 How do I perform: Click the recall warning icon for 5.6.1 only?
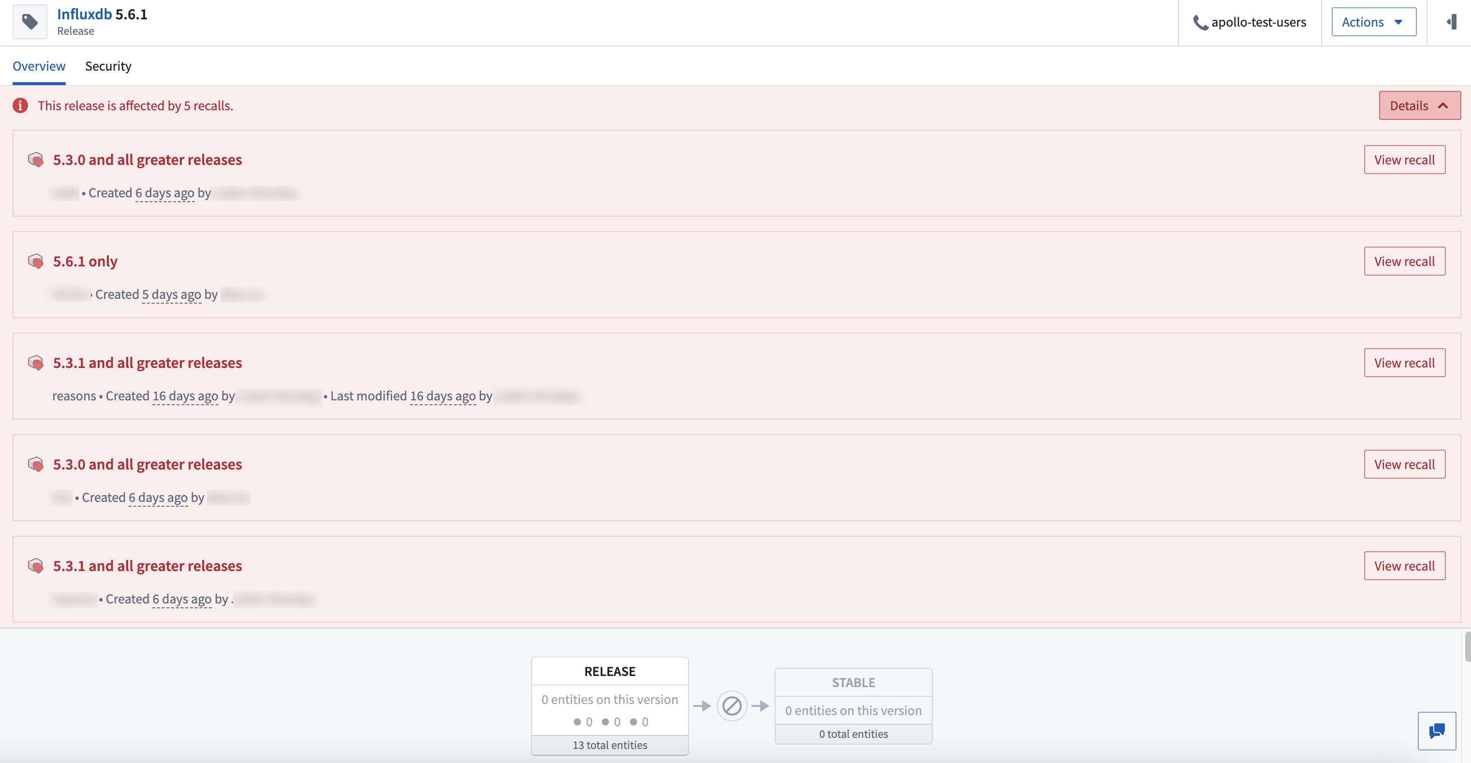[35, 261]
